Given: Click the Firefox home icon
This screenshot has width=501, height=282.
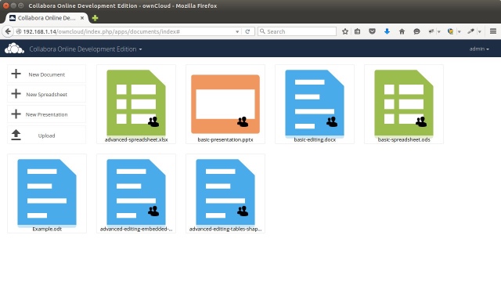Looking at the screenshot, I should point(402,31).
